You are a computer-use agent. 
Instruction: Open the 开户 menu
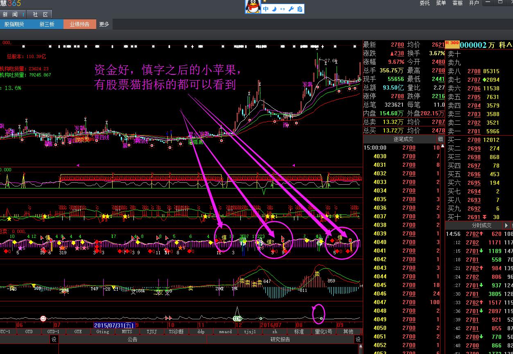tap(474, 3)
